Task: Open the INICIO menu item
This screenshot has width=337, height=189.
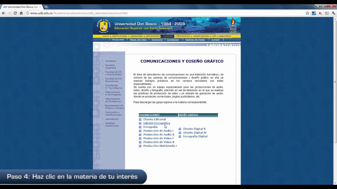Action: click(x=106, y=36)
